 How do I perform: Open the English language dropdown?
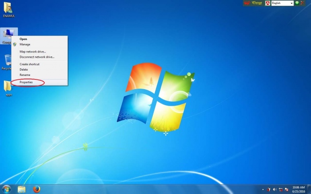[283, 3]
